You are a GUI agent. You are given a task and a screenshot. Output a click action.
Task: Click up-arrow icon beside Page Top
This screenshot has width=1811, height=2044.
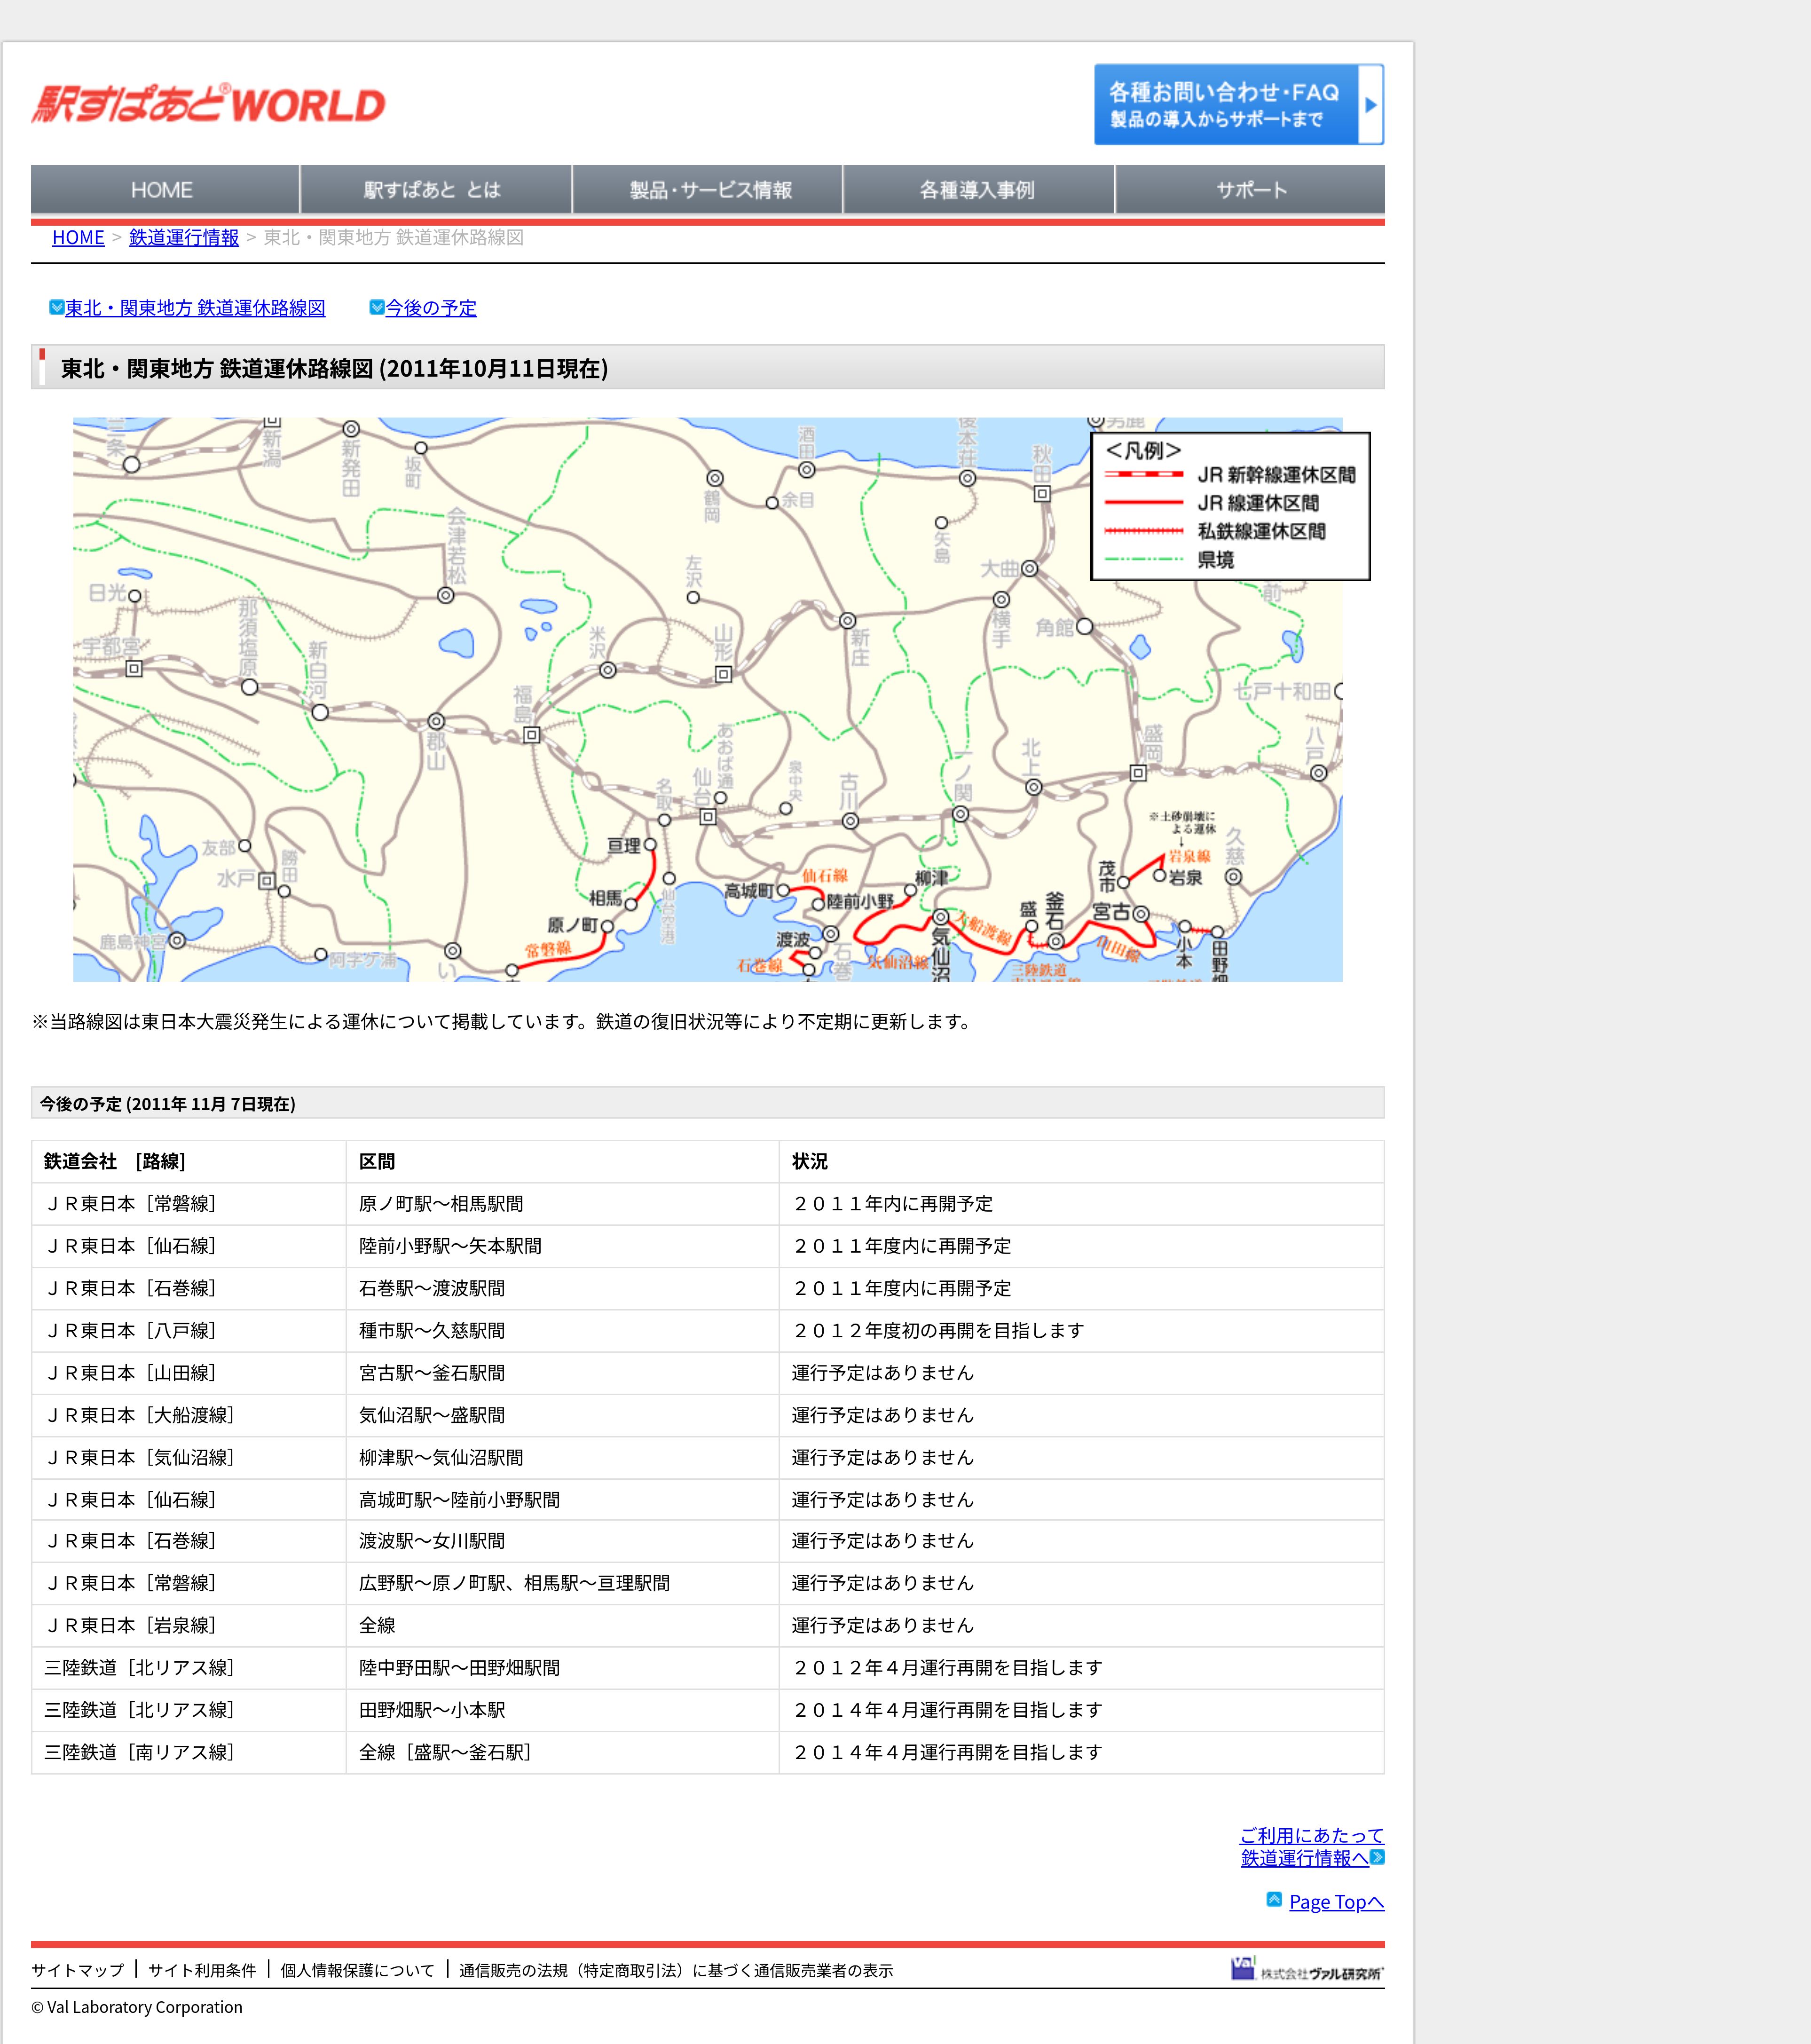click(x=1274, y=1900)
